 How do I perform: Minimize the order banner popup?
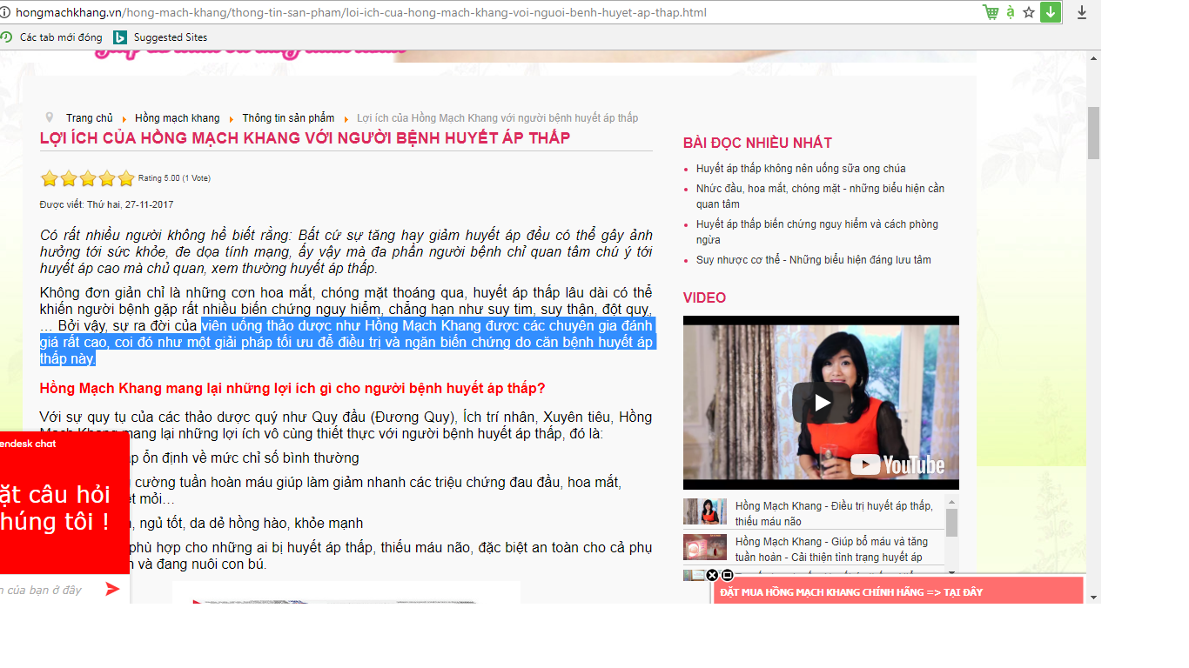point(728,575)
